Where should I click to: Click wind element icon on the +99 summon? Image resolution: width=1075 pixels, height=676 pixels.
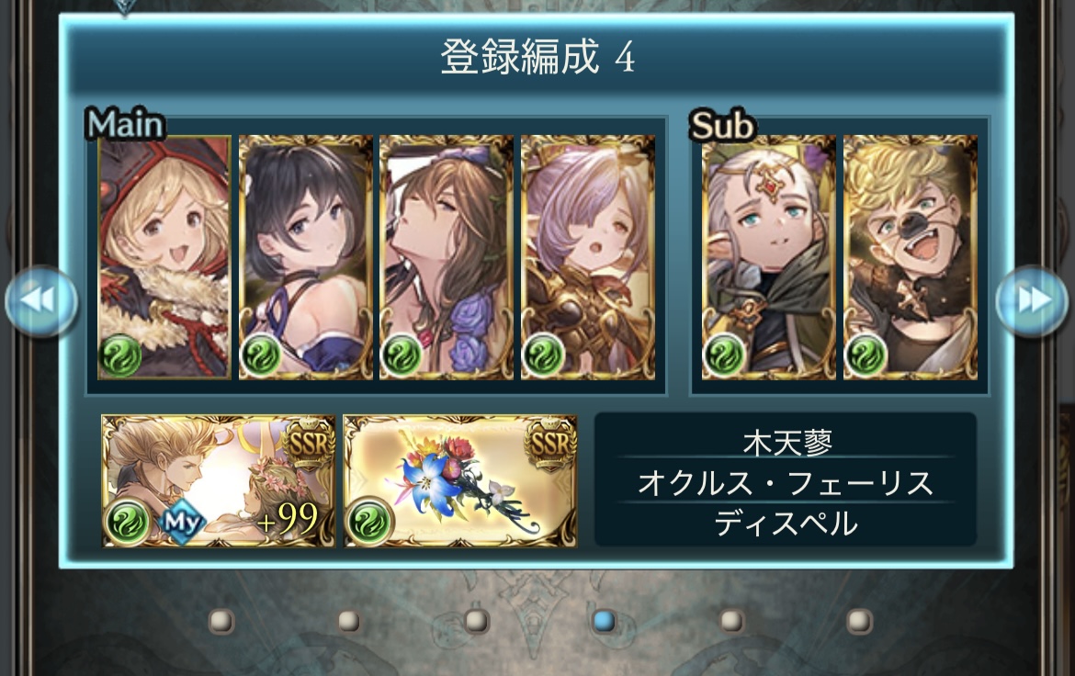(127, 521)
